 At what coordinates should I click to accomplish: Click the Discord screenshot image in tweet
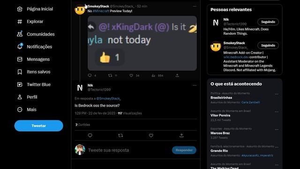tap(142, 43)
